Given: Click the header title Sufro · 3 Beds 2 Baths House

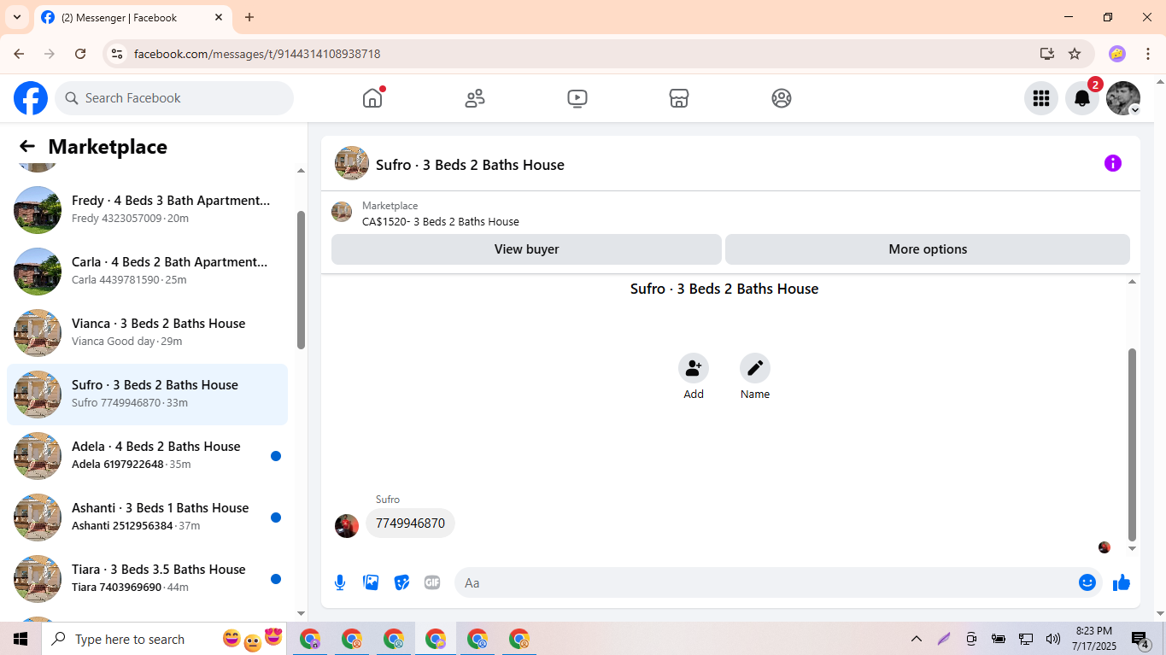Looking at the screenshot, I should pyautogui.click(x=470, y=165).
